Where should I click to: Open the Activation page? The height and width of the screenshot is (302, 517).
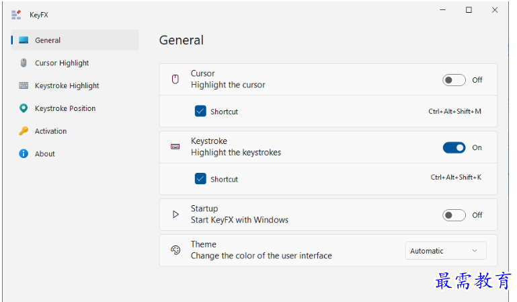(75, 131)
